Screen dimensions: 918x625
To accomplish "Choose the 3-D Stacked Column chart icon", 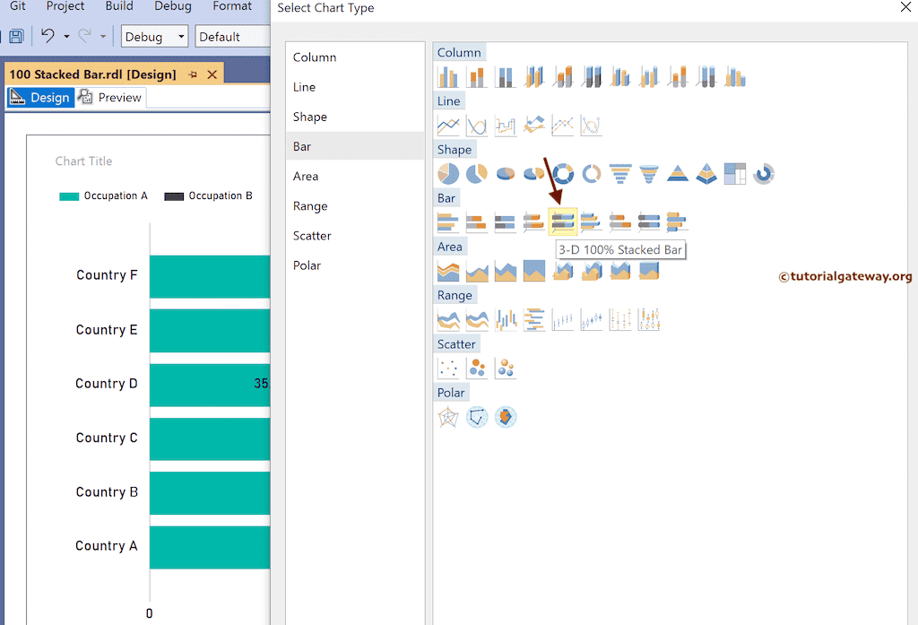I will coord(563,77).
